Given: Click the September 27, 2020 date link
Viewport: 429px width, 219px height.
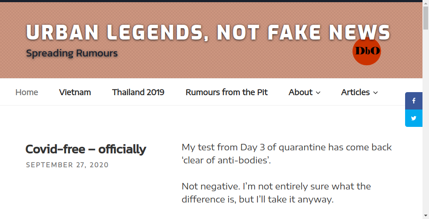Looking at the screenshot, I should pyautogui.click(x=67, y=165).
